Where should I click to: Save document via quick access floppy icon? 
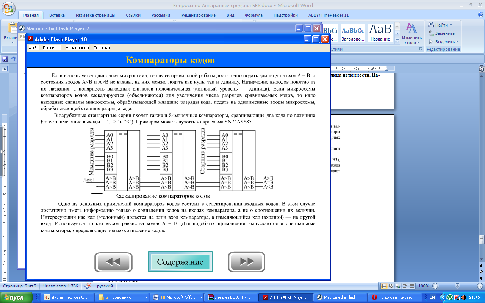click(x=5, y=59)
